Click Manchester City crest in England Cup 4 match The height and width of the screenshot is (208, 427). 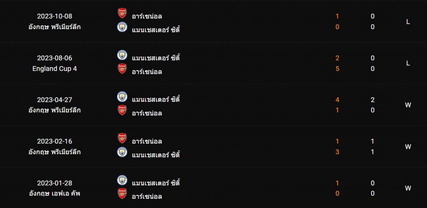pos(122,55)
